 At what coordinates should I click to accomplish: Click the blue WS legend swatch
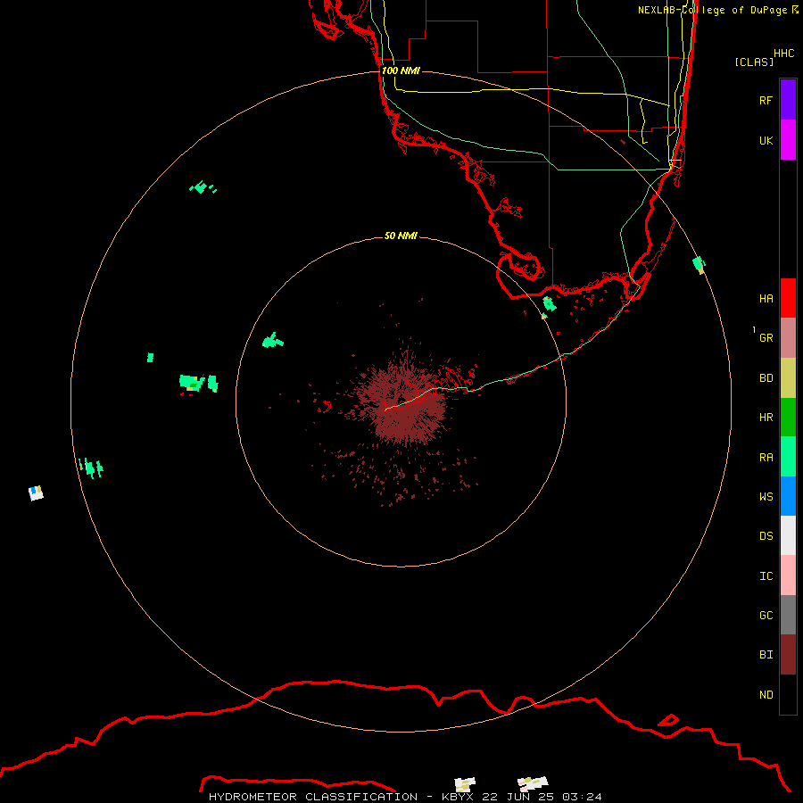(788, 496)
